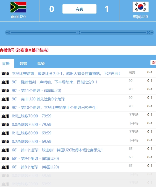Image resolution: width=156 pixels, height=187 pixels.
Task: Click 0-1 score in 66' corner row
Action: pos(150,166)
